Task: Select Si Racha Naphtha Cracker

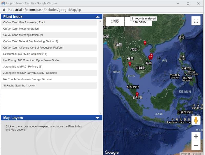Action: (x=19, y=86)
